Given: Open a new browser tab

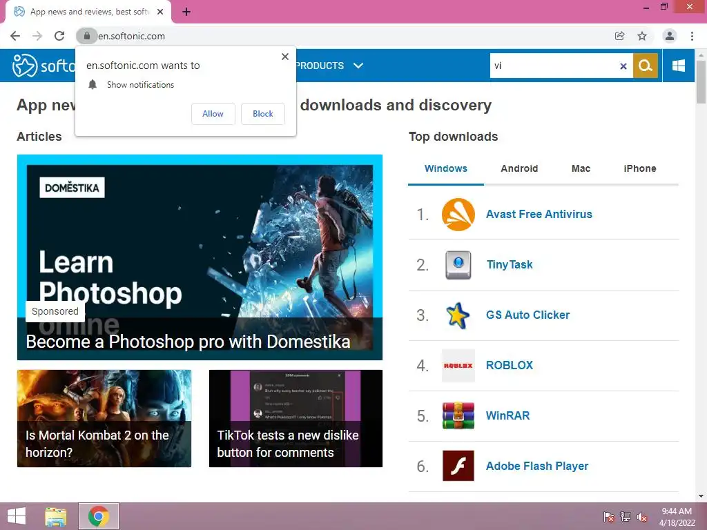Looking at the screenshot, I should click(186, 12).
